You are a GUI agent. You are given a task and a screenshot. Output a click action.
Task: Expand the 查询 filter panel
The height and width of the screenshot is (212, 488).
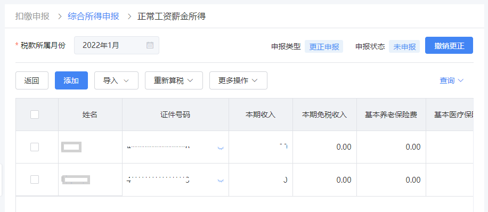pos(452,80)
